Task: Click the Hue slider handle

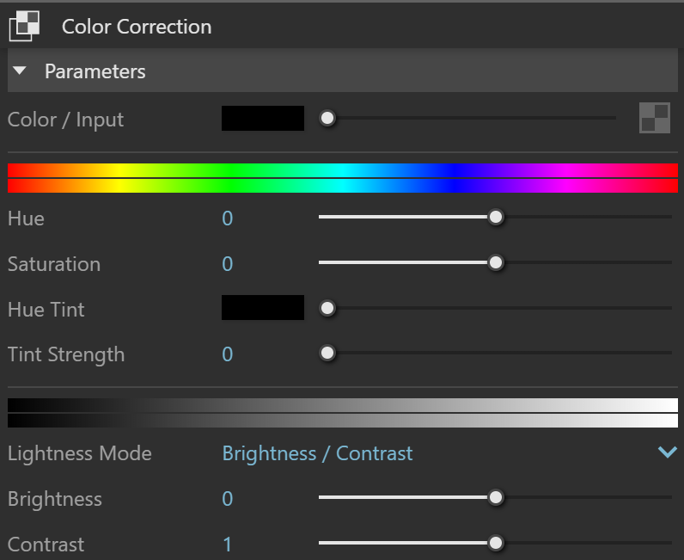Action: point(496,217)
